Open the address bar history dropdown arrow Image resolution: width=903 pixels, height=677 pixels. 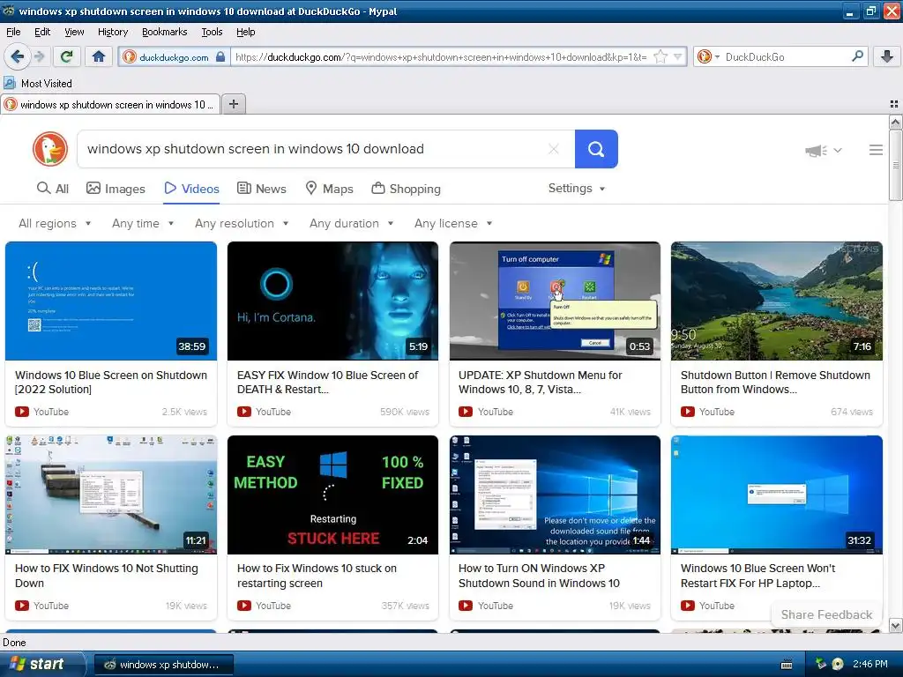click(x=678, y=57)
